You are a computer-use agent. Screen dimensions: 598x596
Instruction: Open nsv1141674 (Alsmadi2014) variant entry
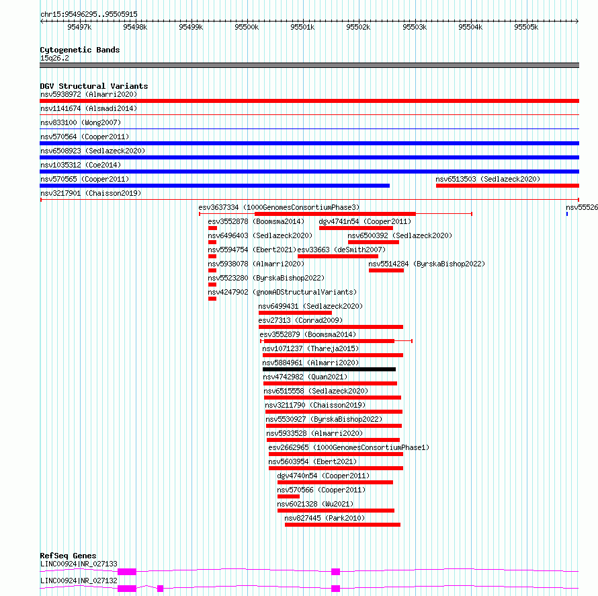coord(89,108)
